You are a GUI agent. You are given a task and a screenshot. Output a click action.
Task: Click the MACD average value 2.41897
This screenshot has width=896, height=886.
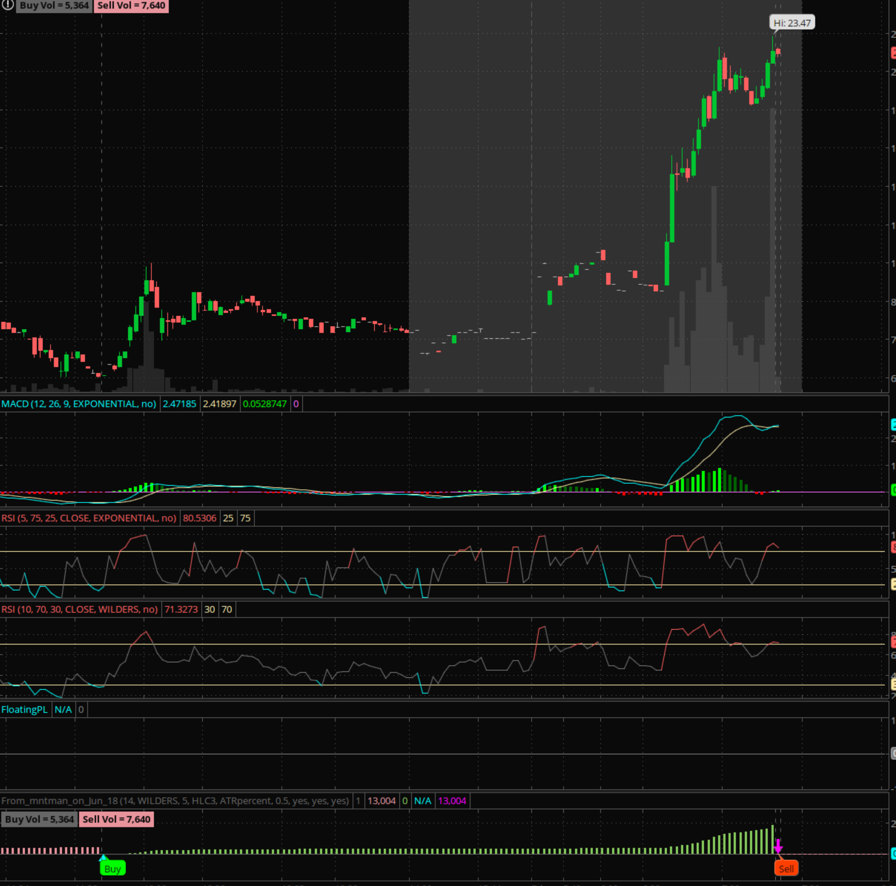219,404
